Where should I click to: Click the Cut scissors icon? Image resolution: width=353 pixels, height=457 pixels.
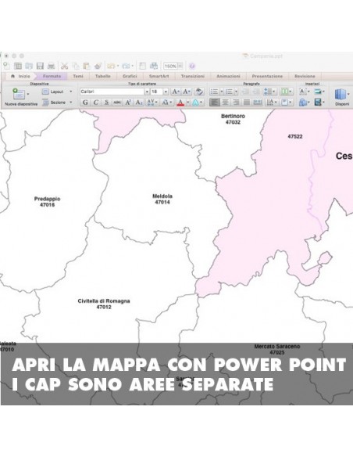64,67
